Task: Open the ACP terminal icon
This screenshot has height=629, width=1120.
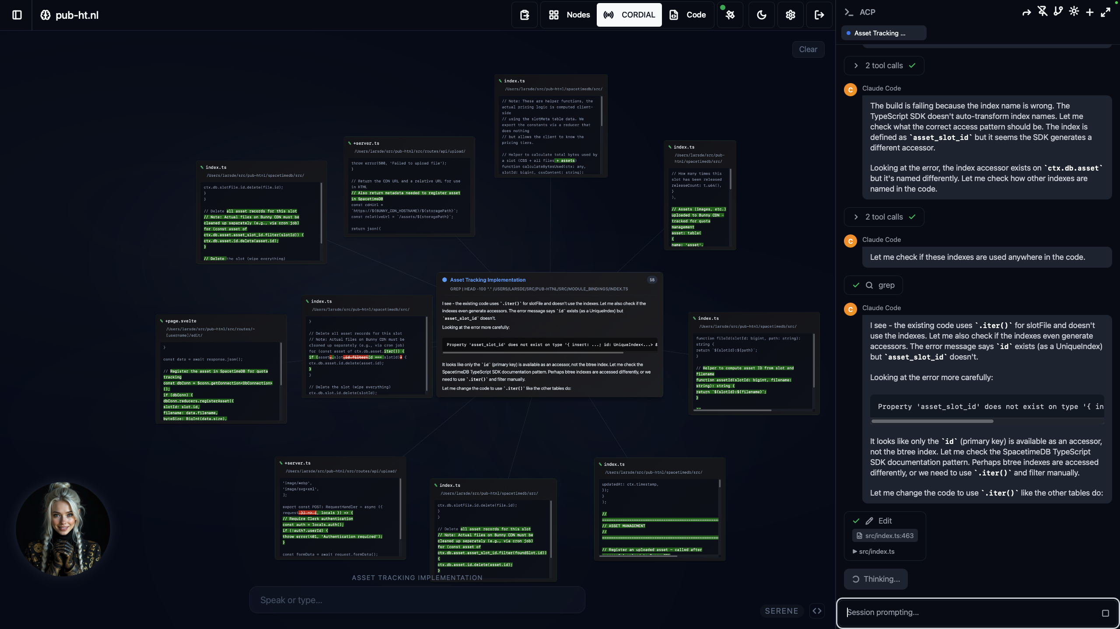Action: point(848,12)
